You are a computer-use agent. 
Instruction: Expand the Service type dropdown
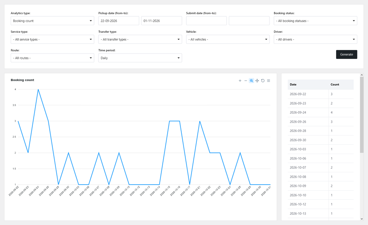(52, 39)
